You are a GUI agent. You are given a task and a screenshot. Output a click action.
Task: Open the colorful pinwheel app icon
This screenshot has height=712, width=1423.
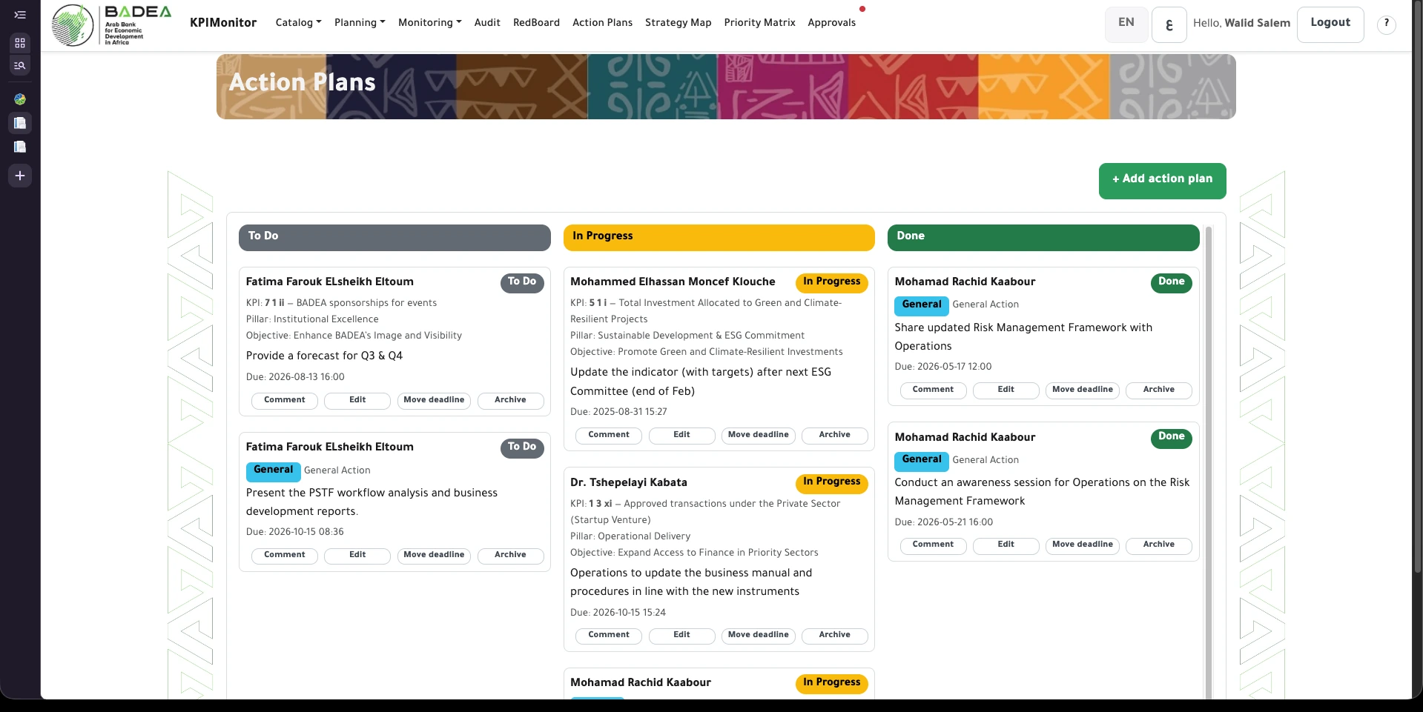click(20, 99)
